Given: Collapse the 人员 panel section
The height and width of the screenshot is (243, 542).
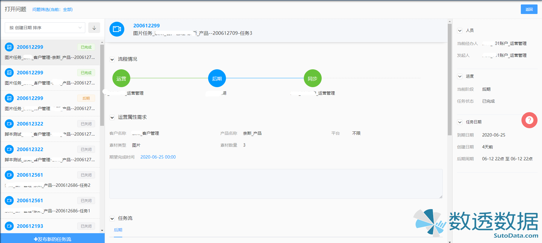Looking at the screenshot, I should [460, 31].
